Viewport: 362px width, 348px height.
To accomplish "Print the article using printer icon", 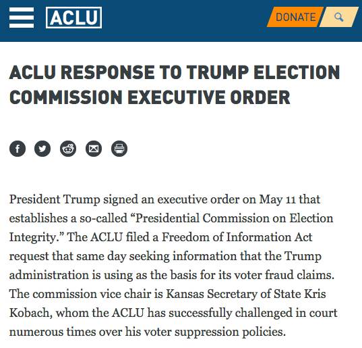I will pyautogui.click(x=119, y=149).
